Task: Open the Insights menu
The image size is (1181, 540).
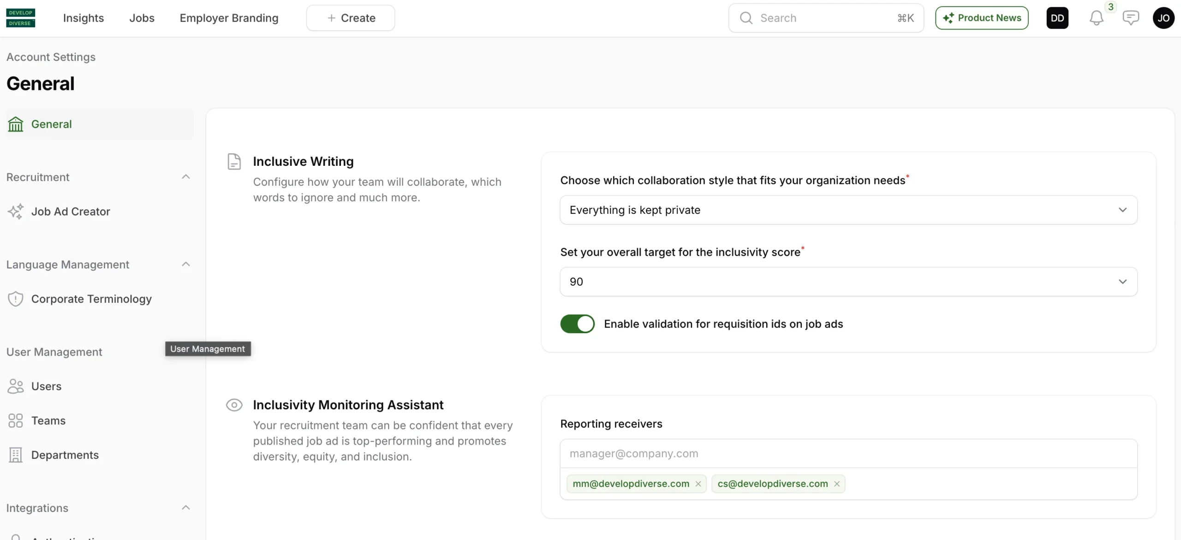Action: point(84,18)
